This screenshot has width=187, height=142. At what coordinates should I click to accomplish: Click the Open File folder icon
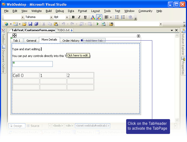24,24
